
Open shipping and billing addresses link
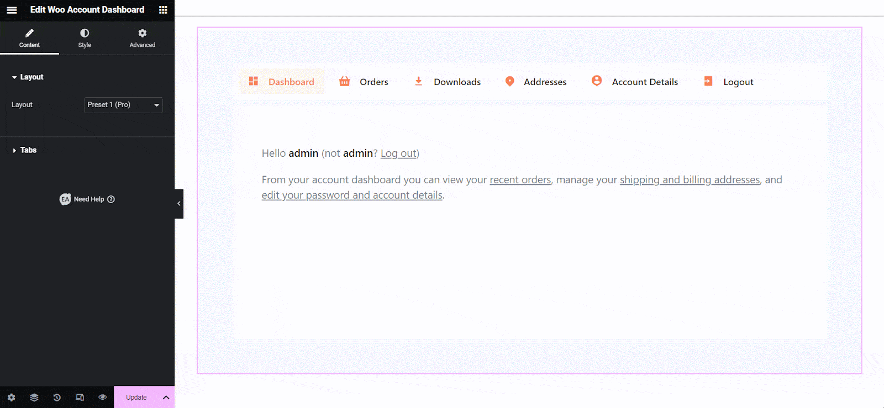coord(690,180)
